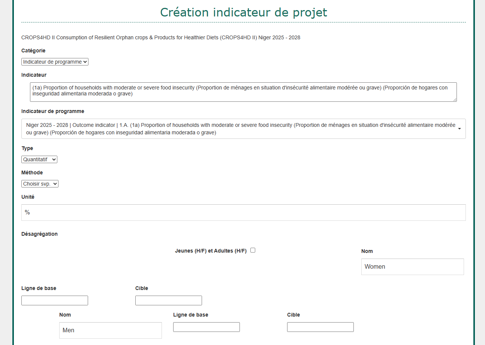Click the Unité field label

coord(28,197)
